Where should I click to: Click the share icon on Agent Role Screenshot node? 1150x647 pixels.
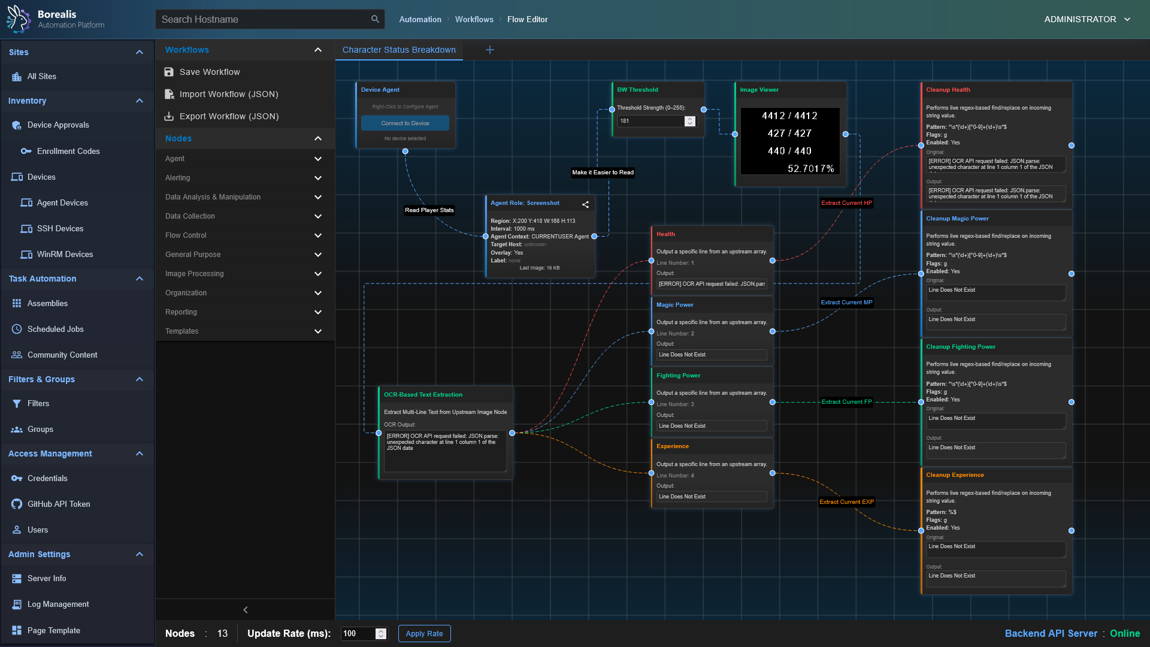pyautogui.click(x=585, y=204)
